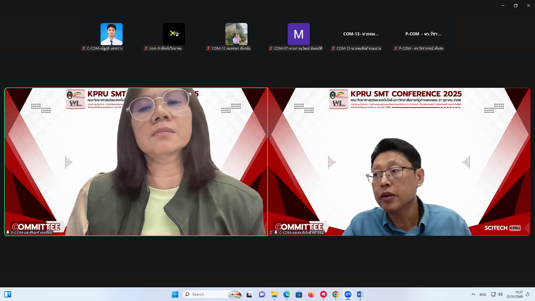The height and width of the screenshot is (301, 535).
Task: Open Zoom from the taskbar
Action: coord(348,294)
